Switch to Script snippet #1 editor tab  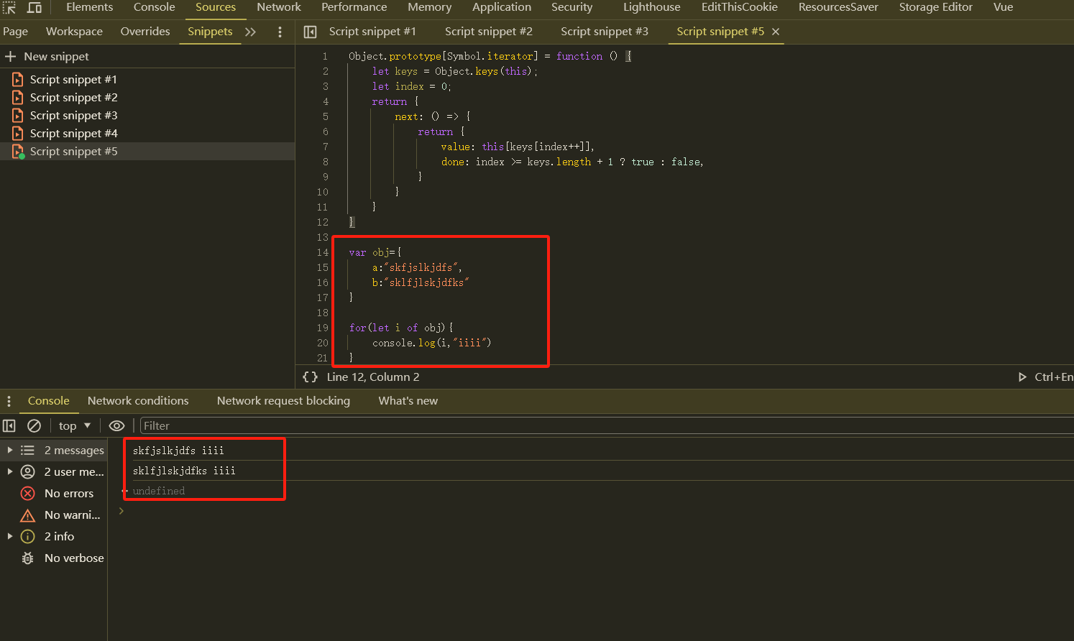372,32
